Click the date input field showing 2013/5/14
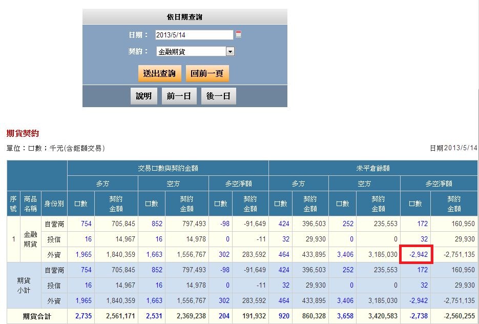The image size is (479, 324). click(x=194, y=35)
